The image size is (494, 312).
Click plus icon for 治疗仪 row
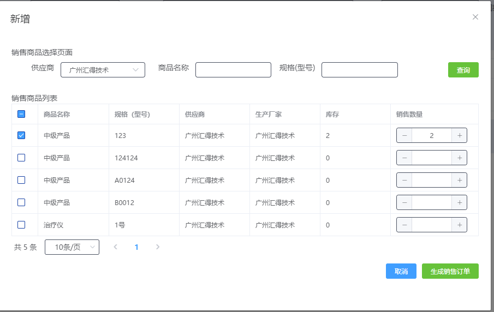click(459, 225)
